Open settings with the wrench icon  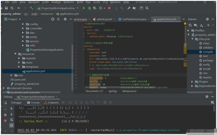(129, 8)
